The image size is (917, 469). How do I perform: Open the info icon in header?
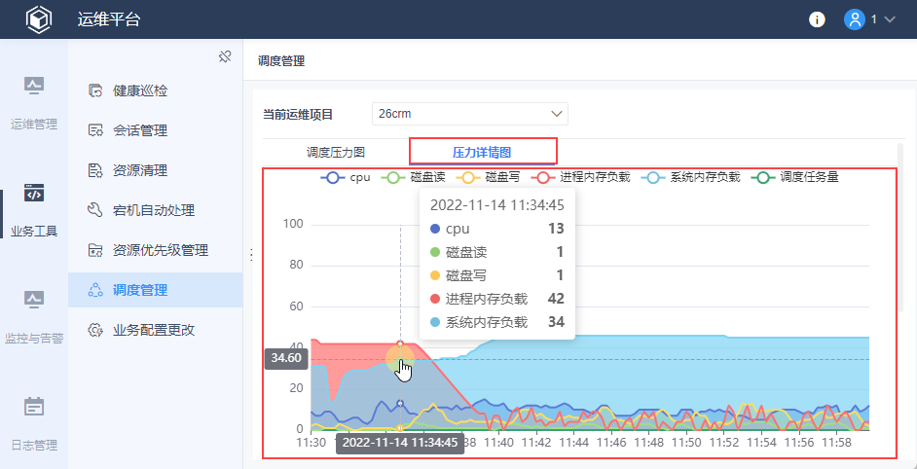tap(817, 19)
